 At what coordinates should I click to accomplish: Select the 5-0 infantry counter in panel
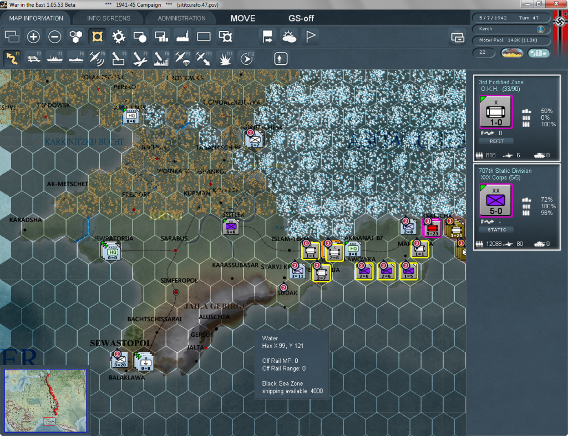495,201
